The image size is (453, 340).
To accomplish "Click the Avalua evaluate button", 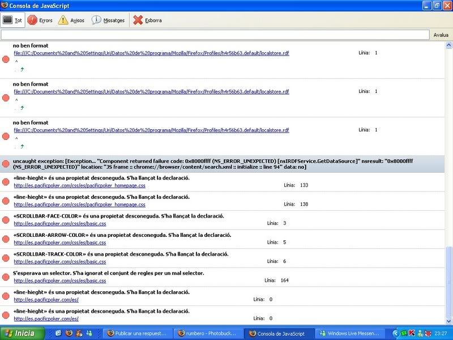I will (441, 35).
